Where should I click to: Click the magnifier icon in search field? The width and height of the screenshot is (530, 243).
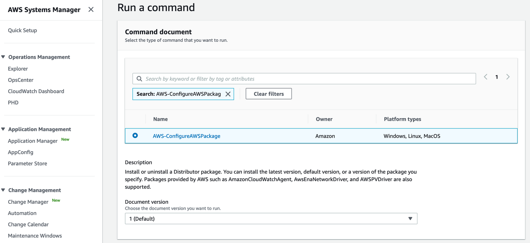tap(139, 79)
